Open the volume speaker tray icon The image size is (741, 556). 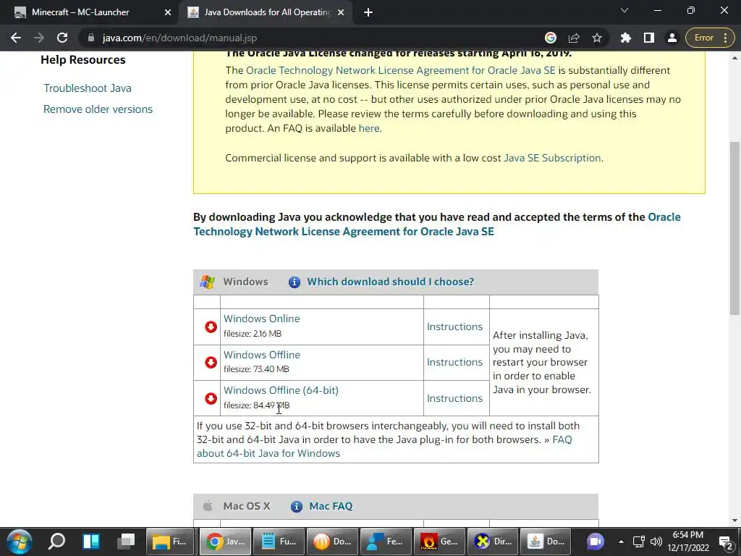[x=656, y=542]
